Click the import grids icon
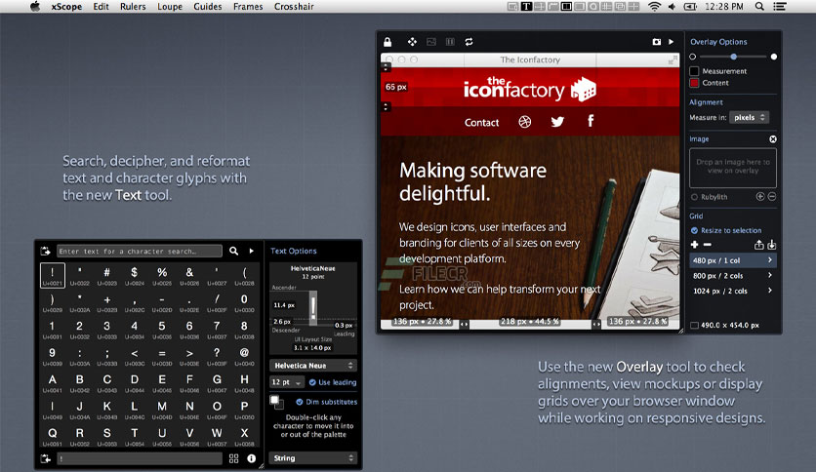Screen dimensions: 816x472 tap(772, 245)
